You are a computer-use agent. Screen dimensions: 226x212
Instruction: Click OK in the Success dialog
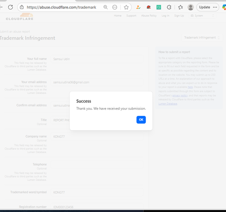pos(141,120)
